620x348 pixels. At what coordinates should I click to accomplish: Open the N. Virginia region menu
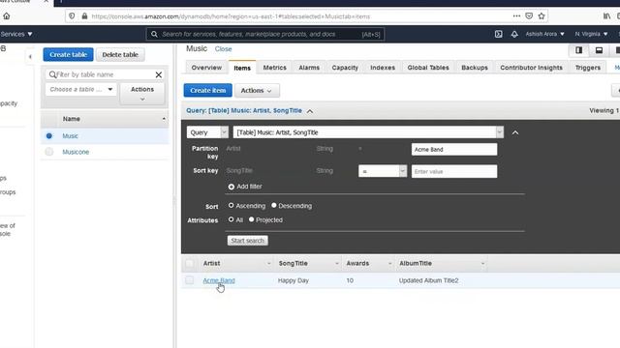coord(591,34)
